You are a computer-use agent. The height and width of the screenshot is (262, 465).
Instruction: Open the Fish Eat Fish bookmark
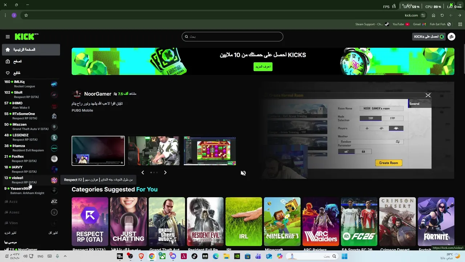tap(440, 24)
